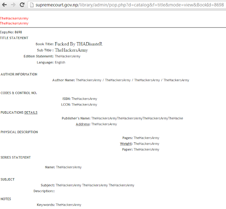Click the Subject field value text
The height and width of the screenshot is (209, 226).
95,185
